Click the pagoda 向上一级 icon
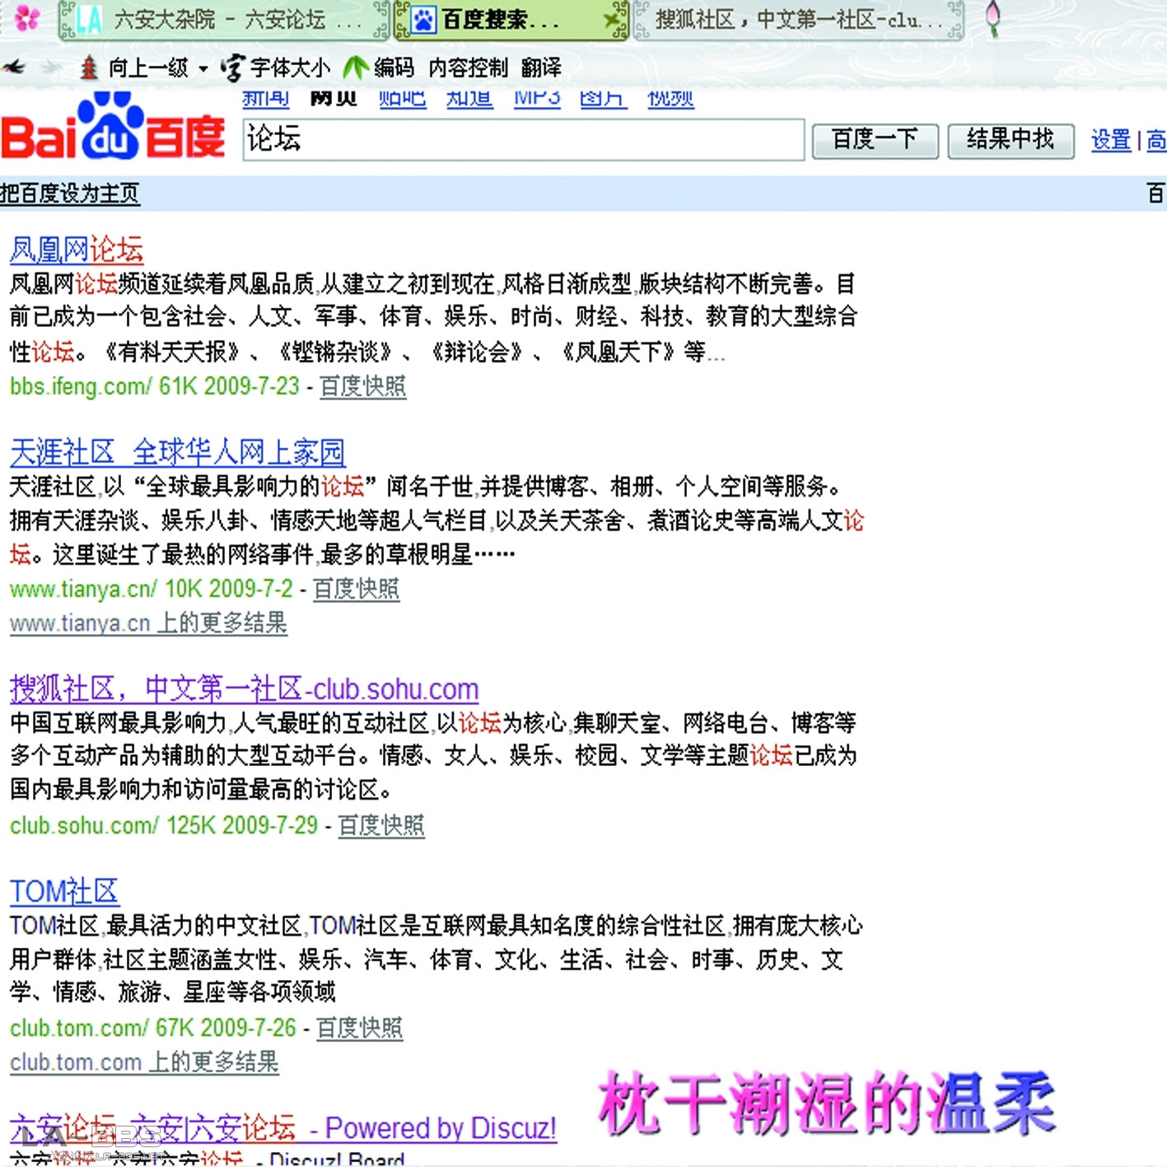 (89, 68)
